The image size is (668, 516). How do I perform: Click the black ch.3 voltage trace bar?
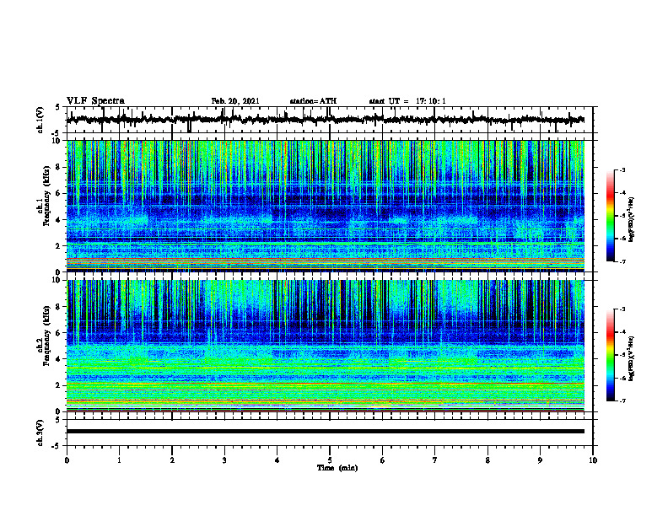pyautogui.click(x=326, y=432)
